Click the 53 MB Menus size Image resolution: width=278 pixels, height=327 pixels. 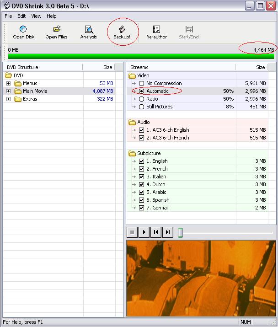(x=107, y=83)
